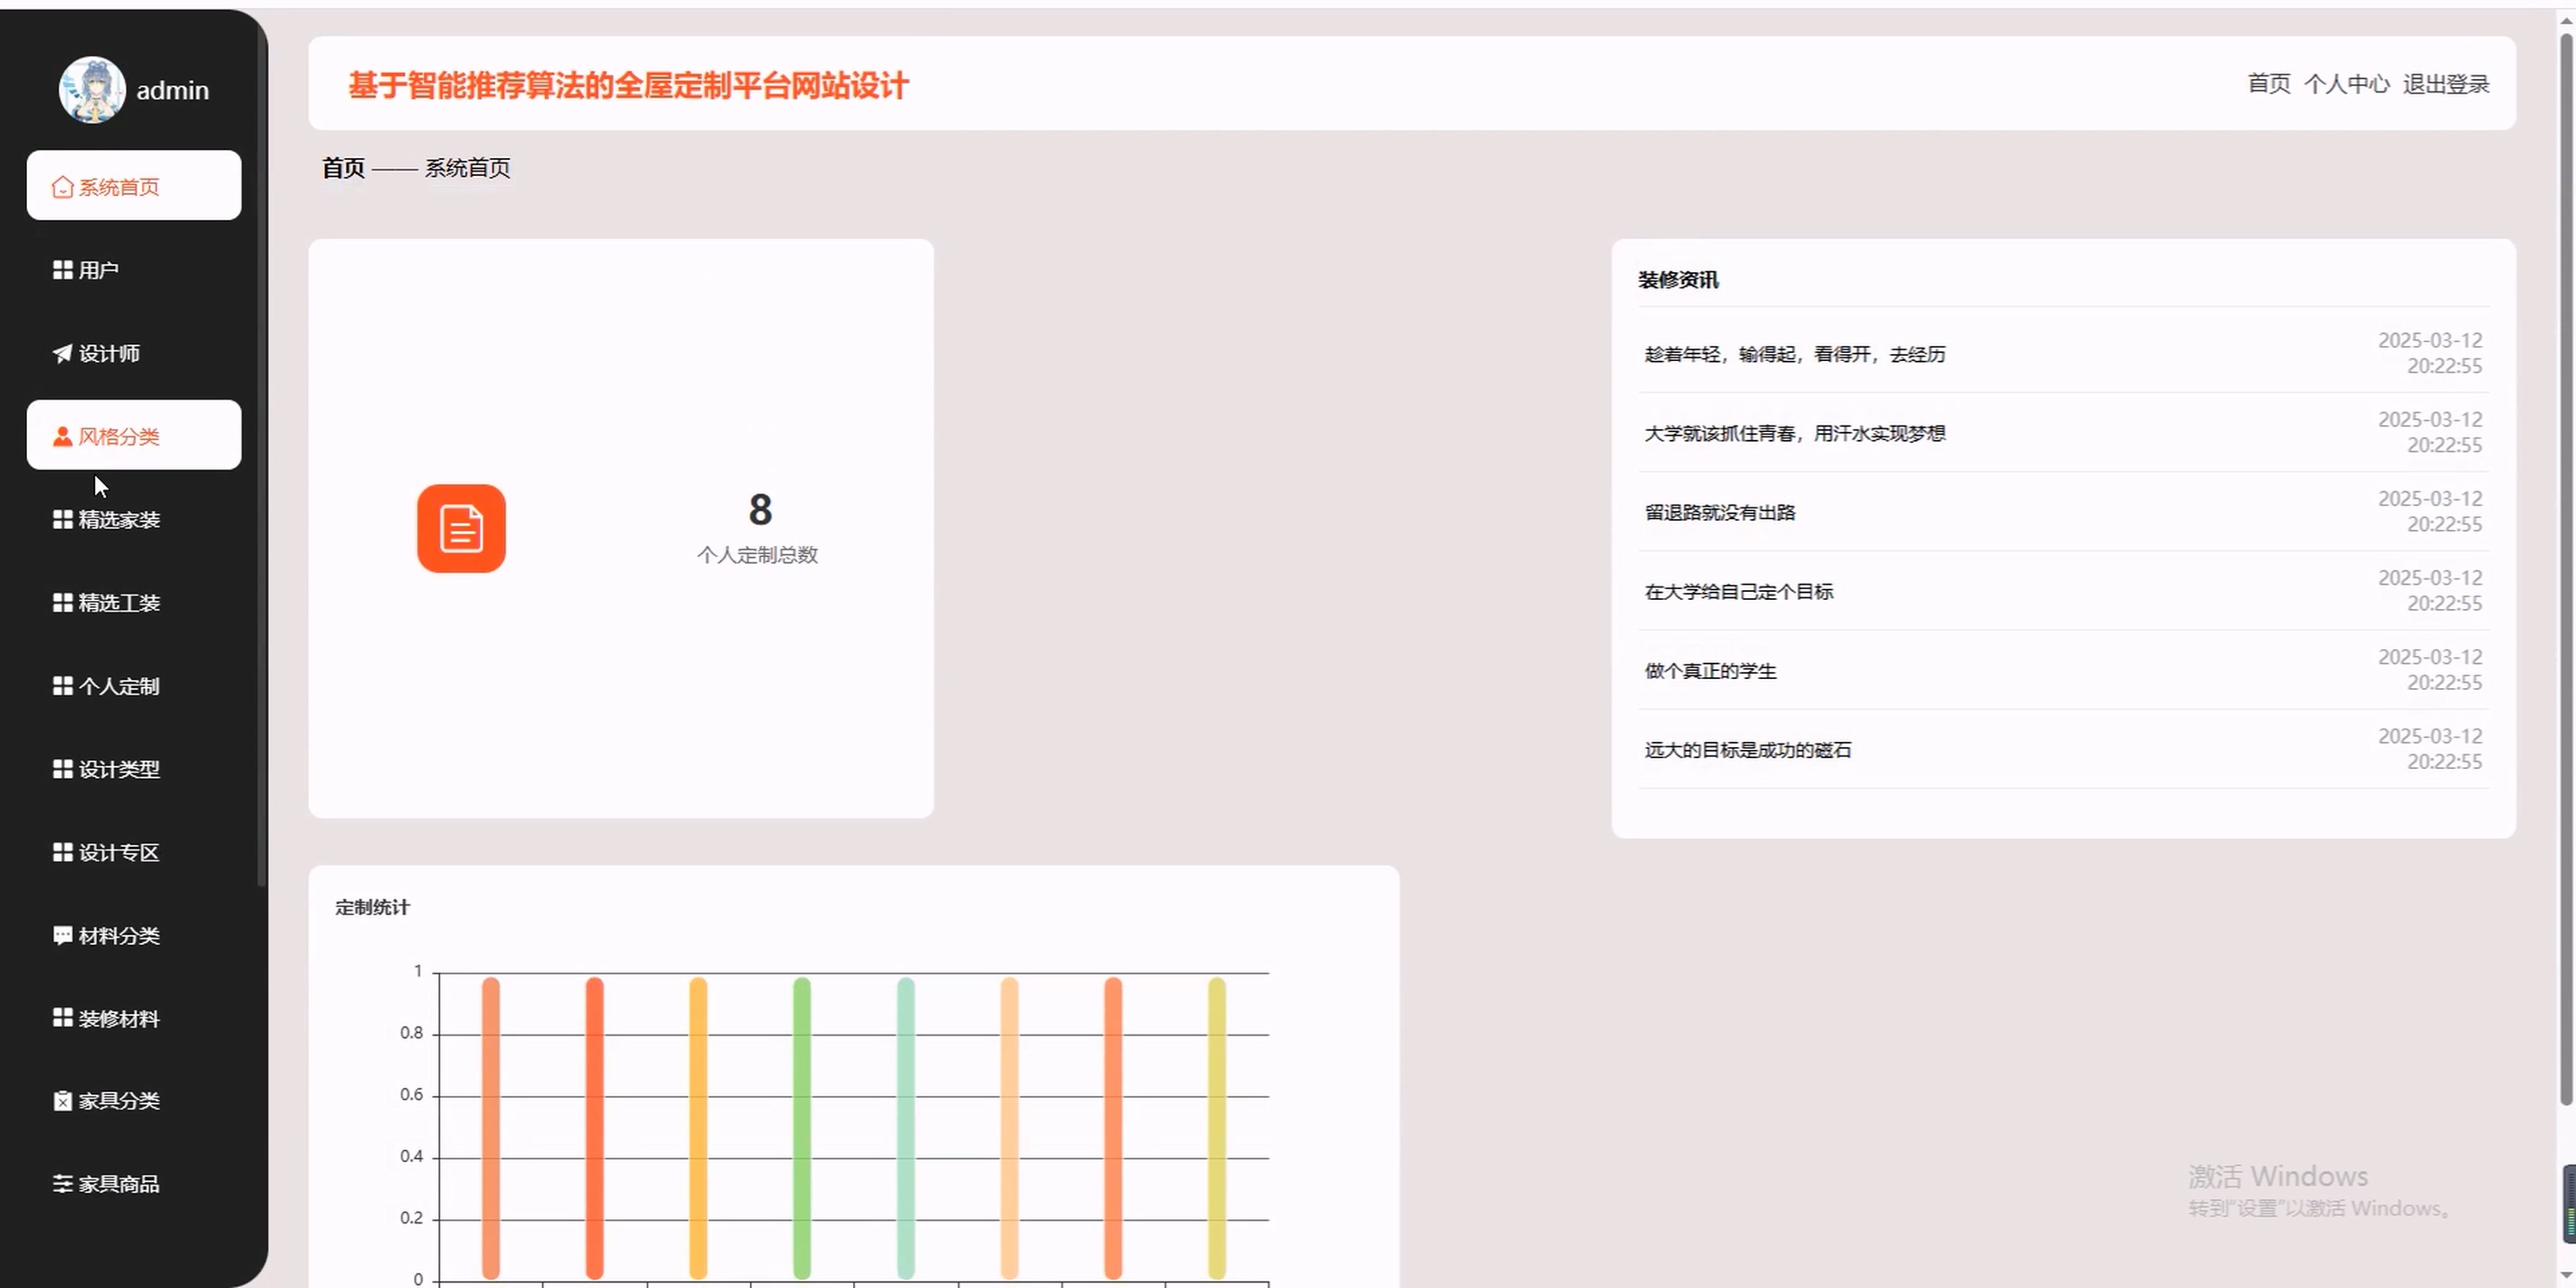Click the person icon beside 风格分类

62,436
